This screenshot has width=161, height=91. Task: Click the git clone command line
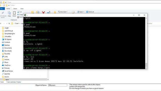(x=37, y=68)
